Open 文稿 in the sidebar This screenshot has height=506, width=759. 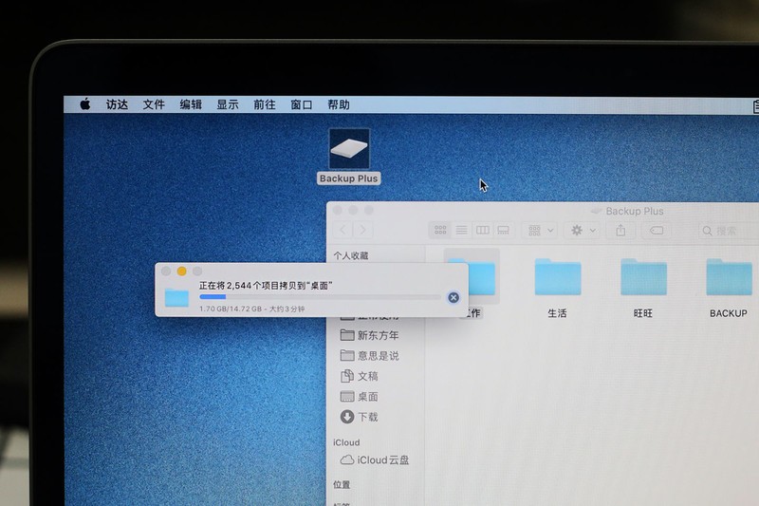[x=360, y=376]
